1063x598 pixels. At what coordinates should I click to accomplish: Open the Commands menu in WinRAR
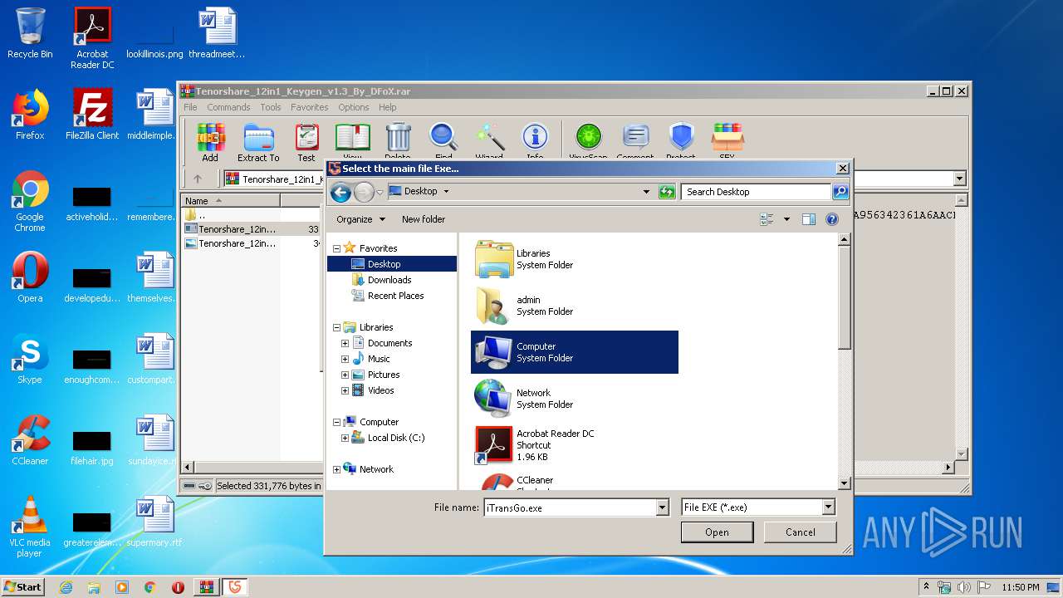point(228,107)
